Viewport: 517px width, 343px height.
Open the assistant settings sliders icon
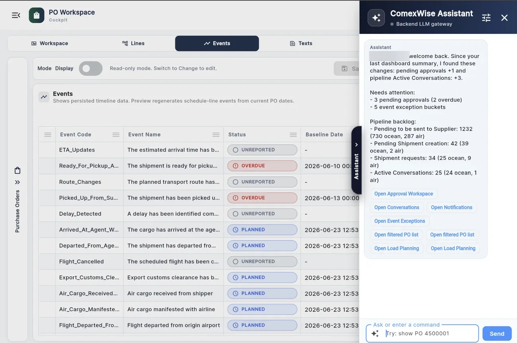tap(486, 18)
